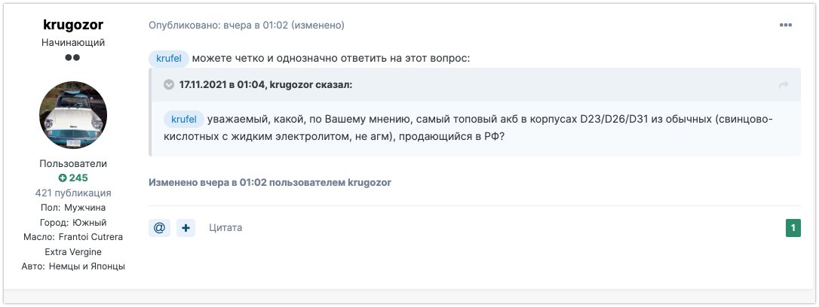The width and height of the screenshot is (819, 307).
Task: Click the two rank dots under Начинающий
Action: [72, 57]
